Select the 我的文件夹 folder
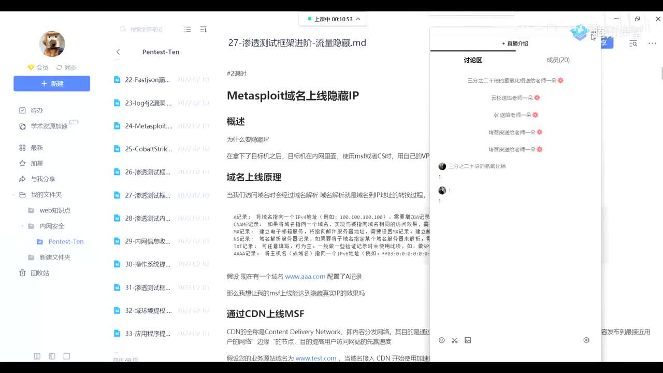 [x=40, y=195]
